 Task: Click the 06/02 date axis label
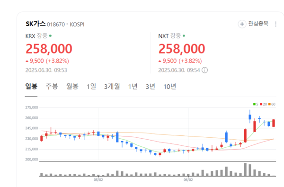pos(188,180)
